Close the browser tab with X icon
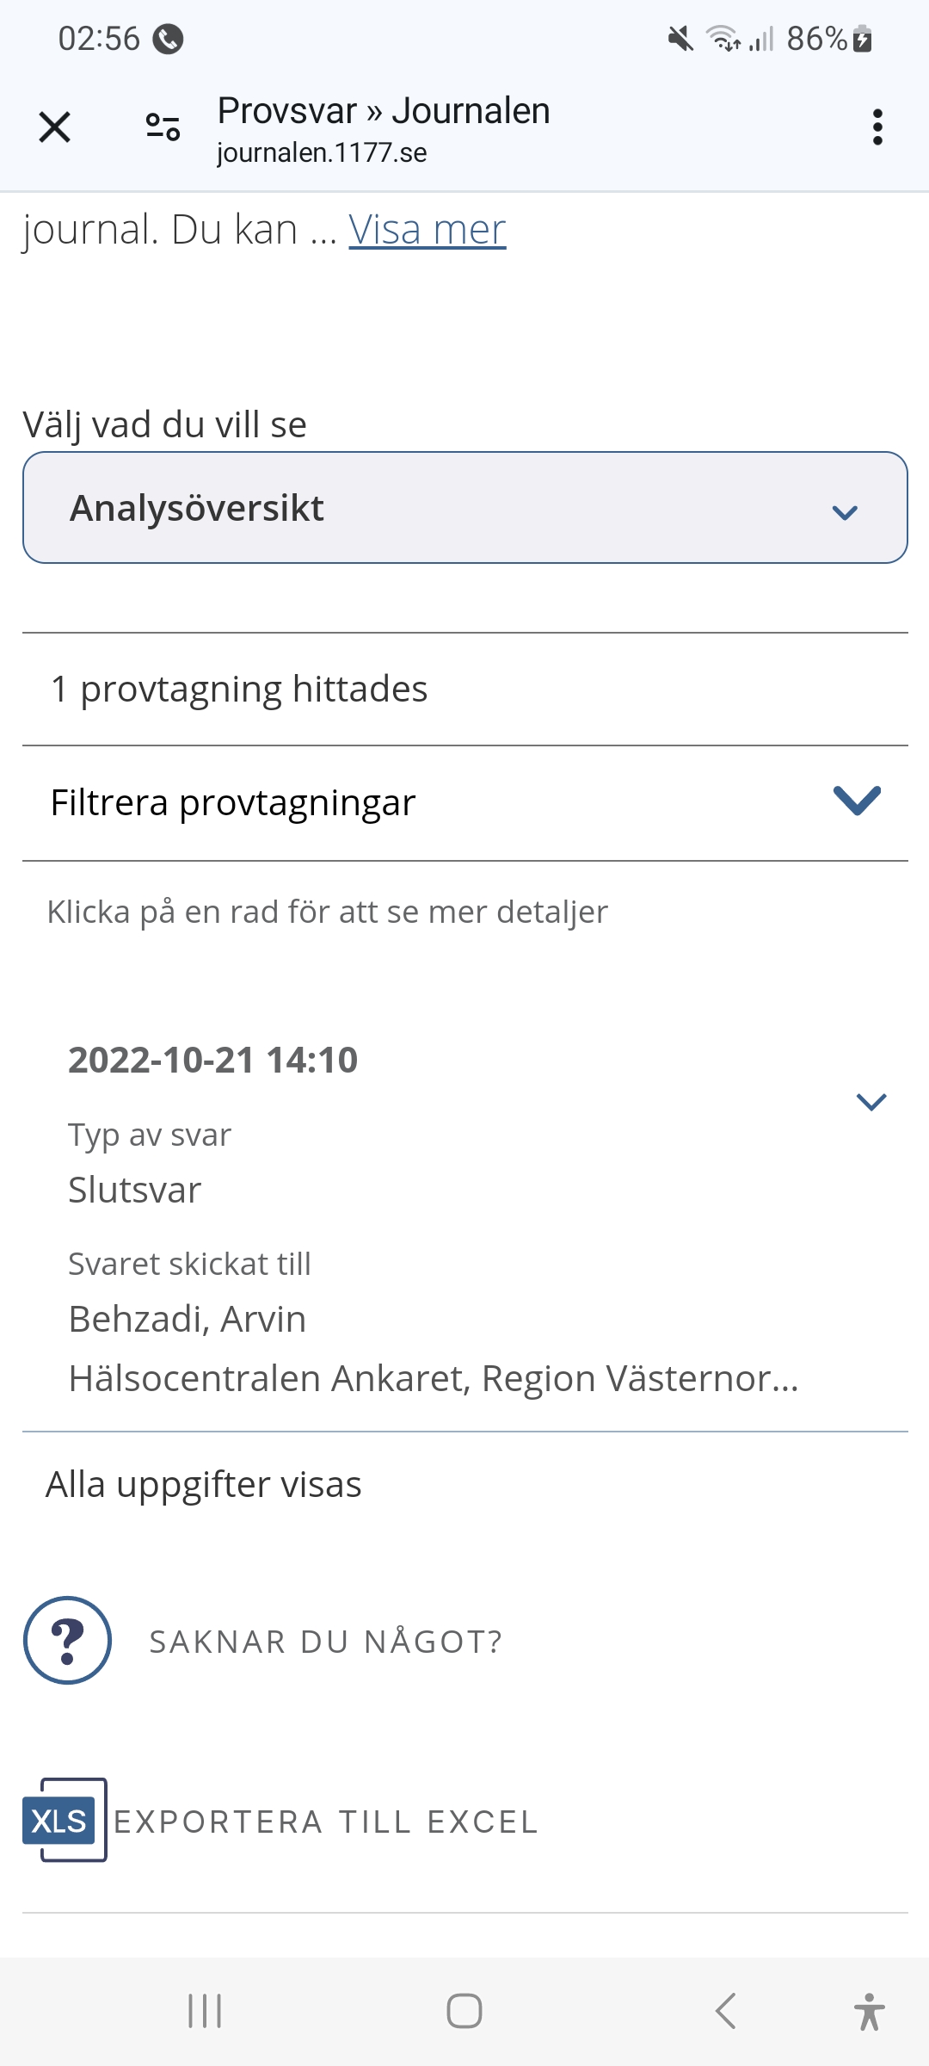 54,127
